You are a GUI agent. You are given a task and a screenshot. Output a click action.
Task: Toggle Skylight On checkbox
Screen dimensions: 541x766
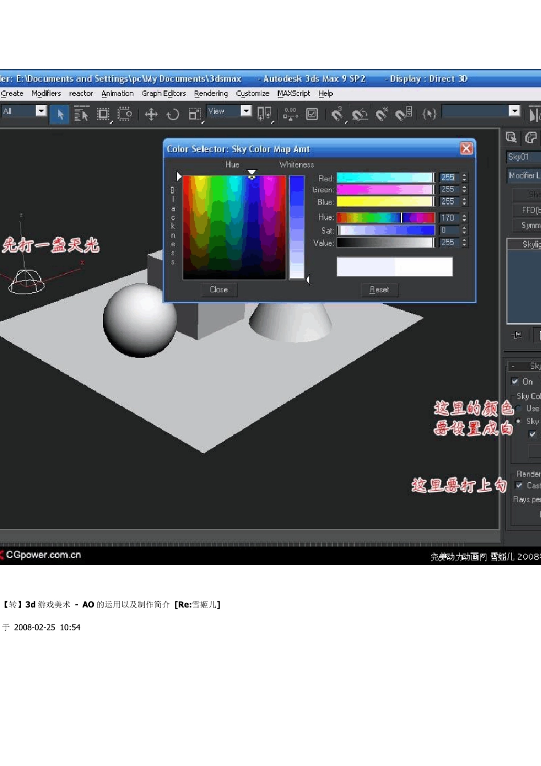pos(515,381)
